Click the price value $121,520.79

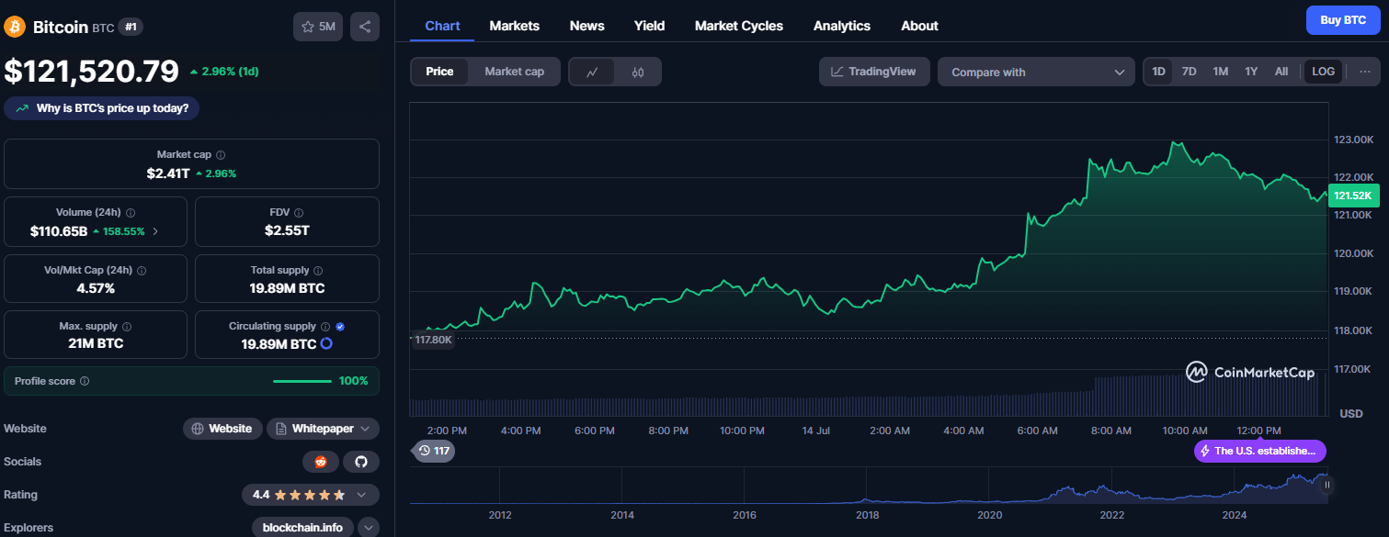[92, 71]
